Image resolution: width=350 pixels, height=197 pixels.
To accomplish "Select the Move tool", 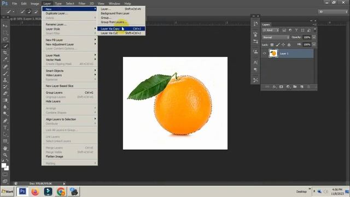I will pos(5,26).
